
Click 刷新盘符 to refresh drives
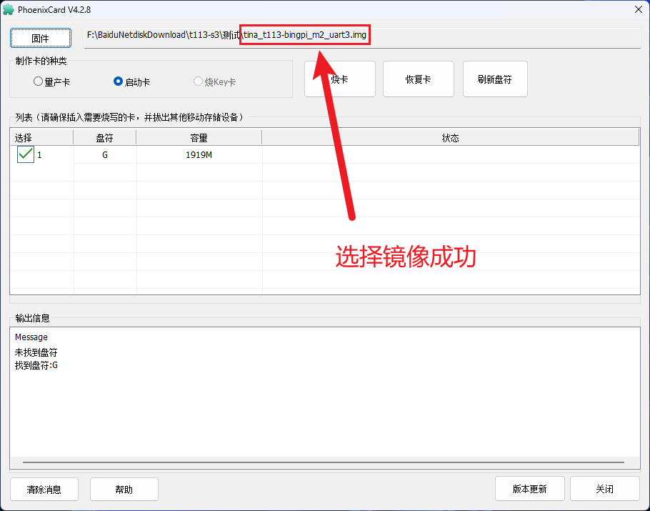coord(495,79)
